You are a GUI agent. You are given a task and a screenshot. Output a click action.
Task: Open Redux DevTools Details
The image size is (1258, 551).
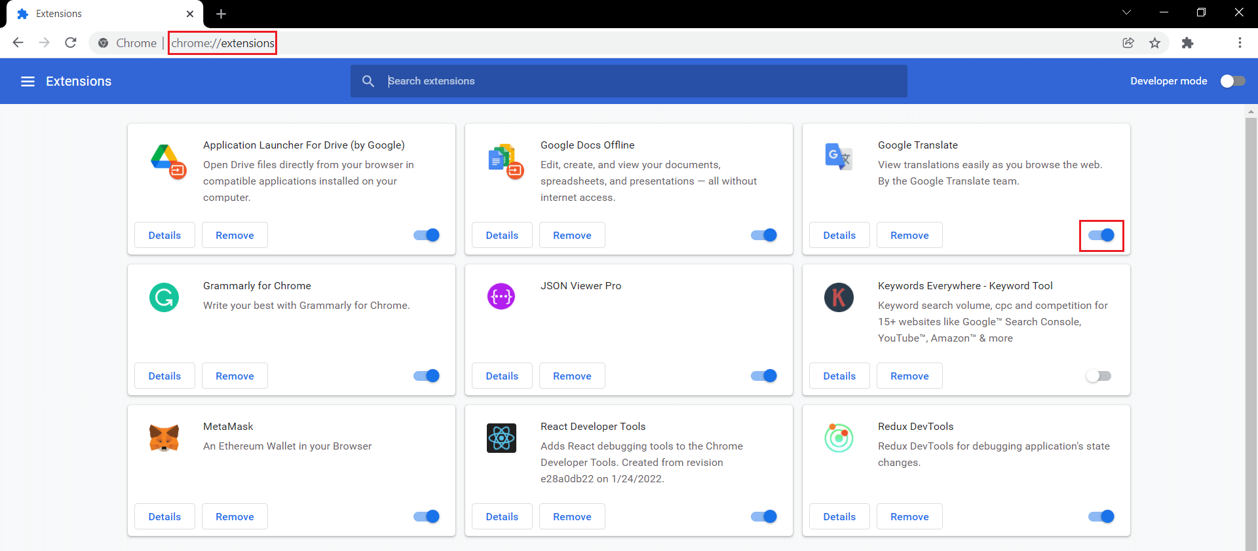(839, 516)
